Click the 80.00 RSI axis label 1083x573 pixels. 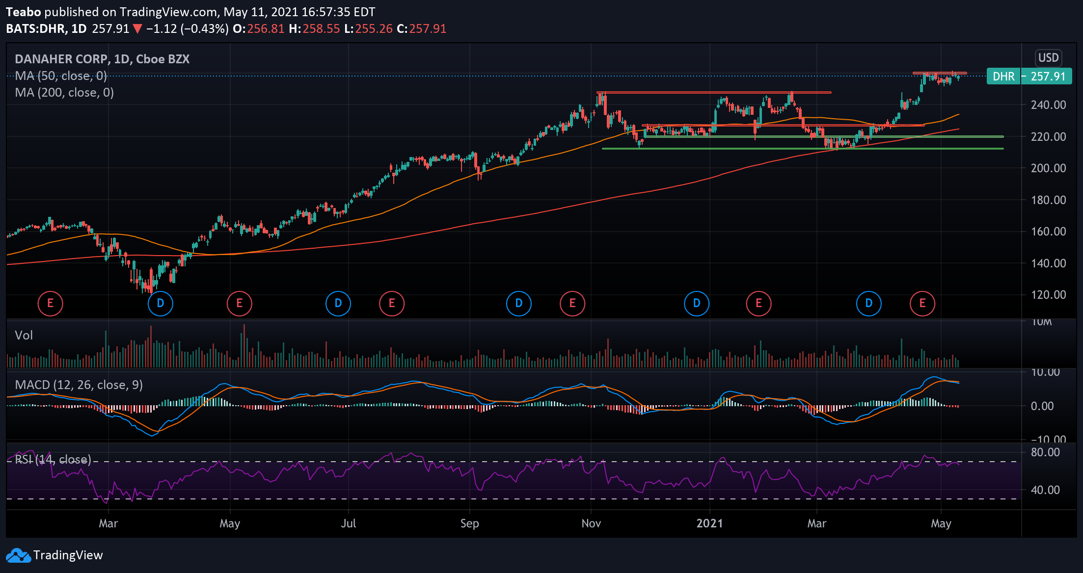[x=1045, y=452]
